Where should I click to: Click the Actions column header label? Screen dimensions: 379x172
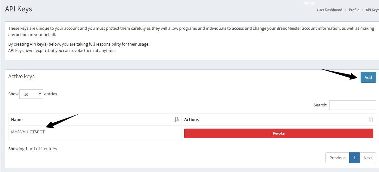pyautogui.click(x=192, y=119)
